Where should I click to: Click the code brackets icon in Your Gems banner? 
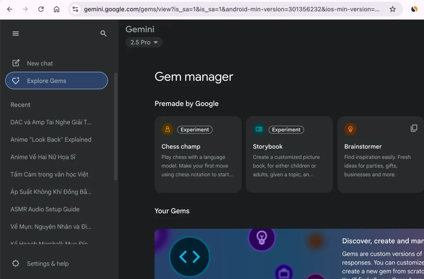pyautogui.click(x=189, y=257)
